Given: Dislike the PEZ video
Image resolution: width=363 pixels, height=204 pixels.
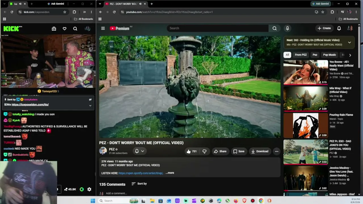Looking at the screenshot, I should pos(204,151).
